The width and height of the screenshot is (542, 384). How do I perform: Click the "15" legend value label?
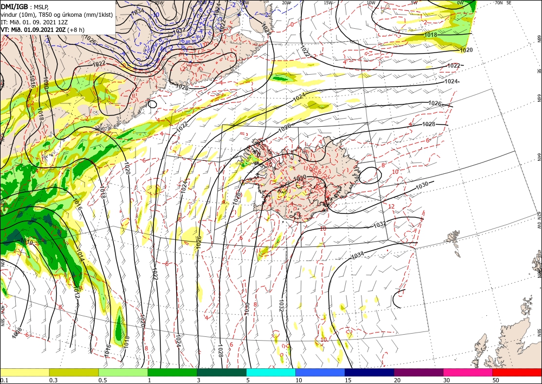pyautogui.click(x=348, y=380)
